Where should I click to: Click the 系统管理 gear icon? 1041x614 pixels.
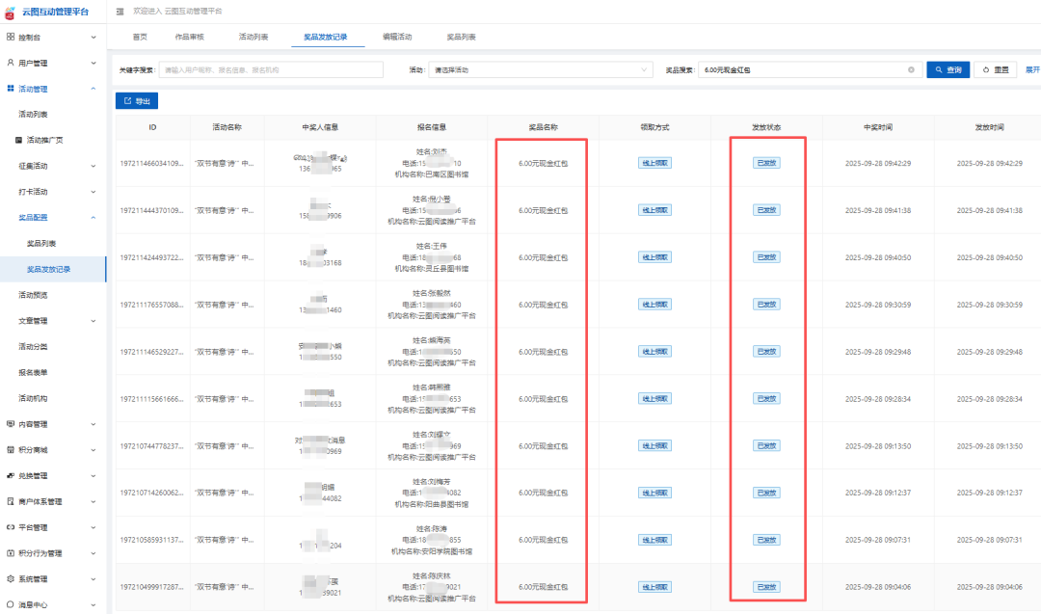(10, 579)
